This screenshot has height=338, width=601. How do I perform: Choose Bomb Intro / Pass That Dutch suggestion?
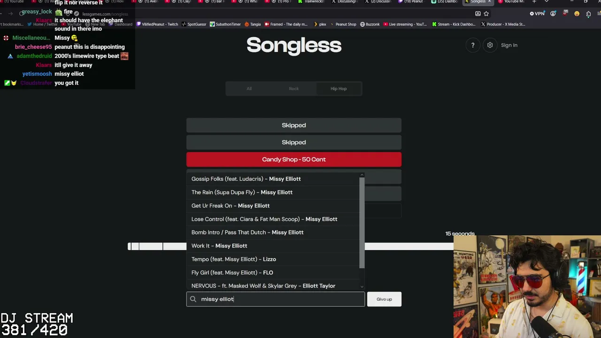coord(273,232)
